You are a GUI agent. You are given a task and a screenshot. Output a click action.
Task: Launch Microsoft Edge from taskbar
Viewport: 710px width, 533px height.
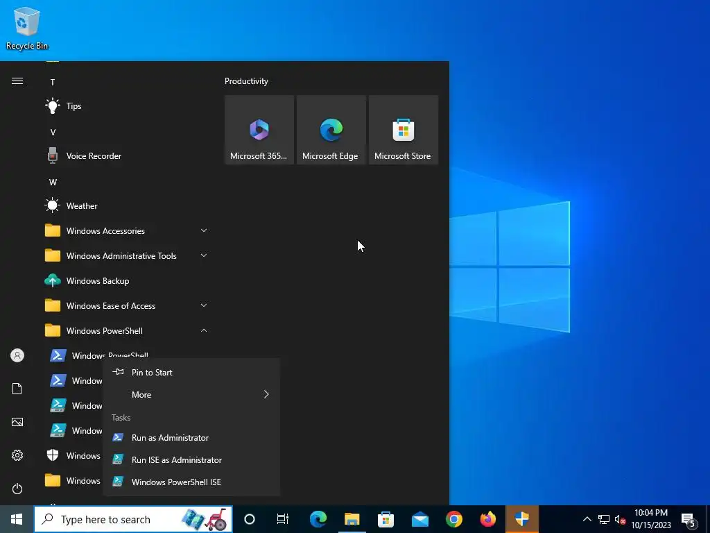[x=318, y=519]
